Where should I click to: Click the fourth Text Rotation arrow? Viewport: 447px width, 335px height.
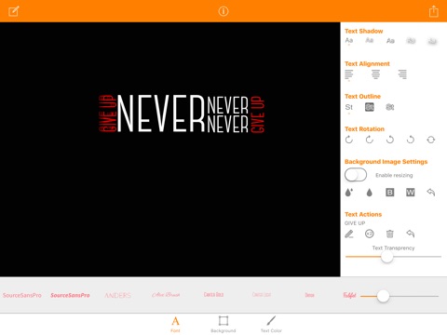click(411, 140)
